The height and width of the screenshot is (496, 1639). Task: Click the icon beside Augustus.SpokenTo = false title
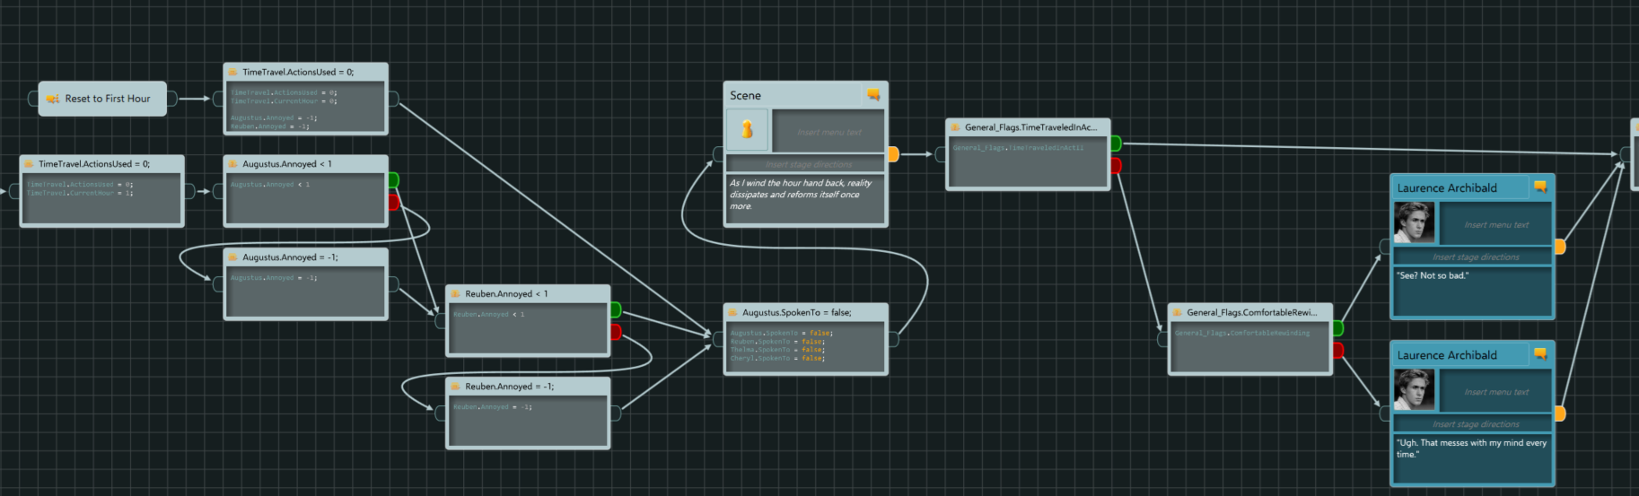[732, 313]
